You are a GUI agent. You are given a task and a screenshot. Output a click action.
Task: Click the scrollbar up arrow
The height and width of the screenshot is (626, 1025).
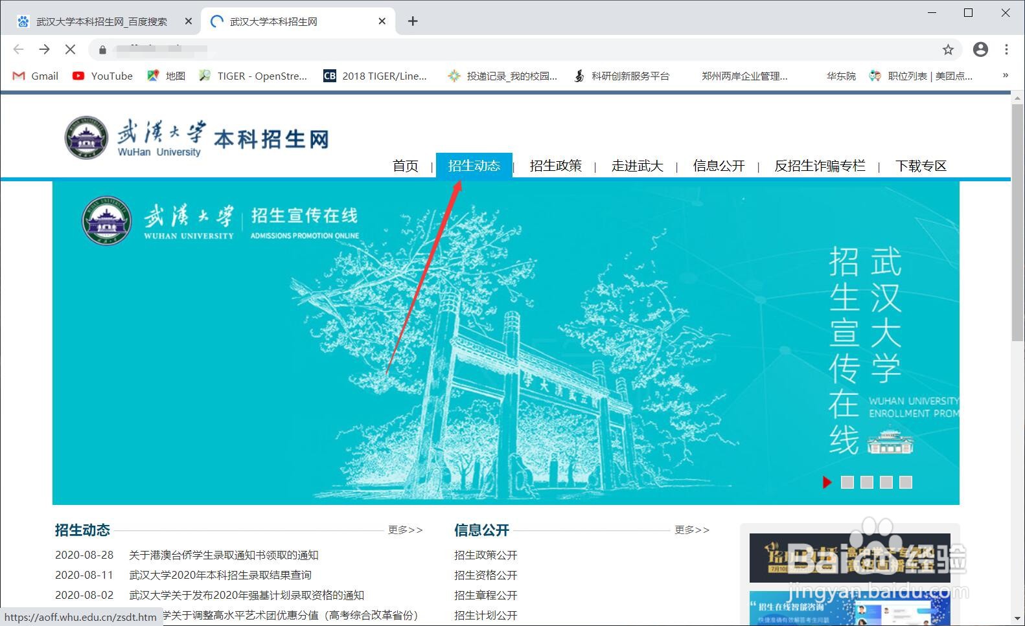point(1018,98)
